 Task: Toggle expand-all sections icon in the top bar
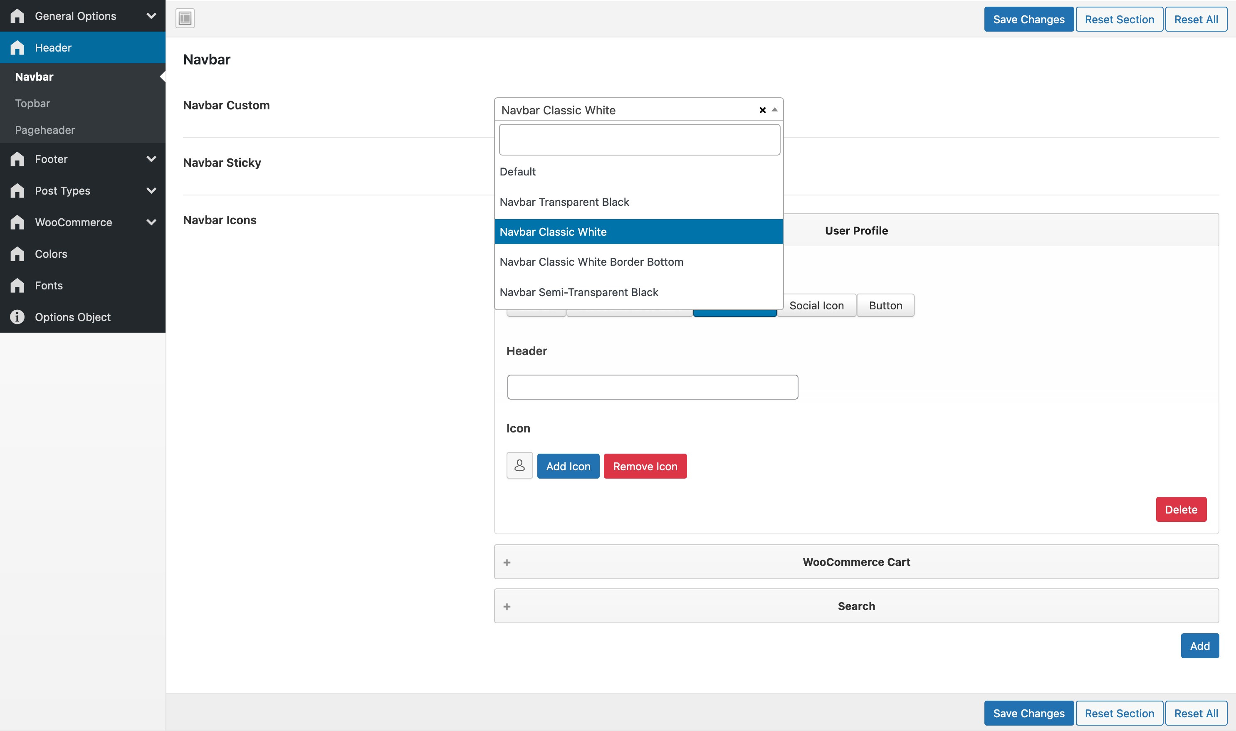pyautogui.click(x=185, y=18)
